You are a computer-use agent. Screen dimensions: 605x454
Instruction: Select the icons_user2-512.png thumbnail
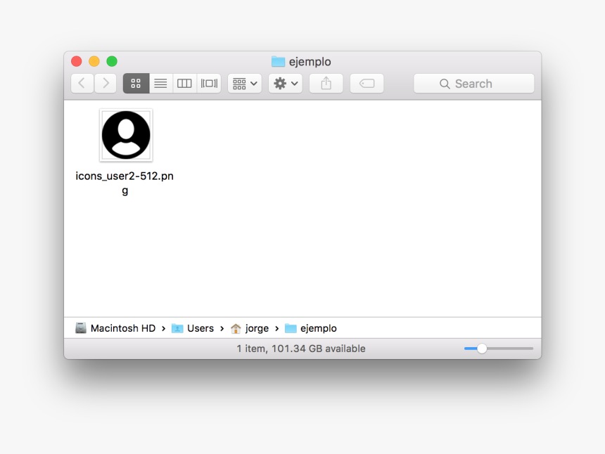125,135
